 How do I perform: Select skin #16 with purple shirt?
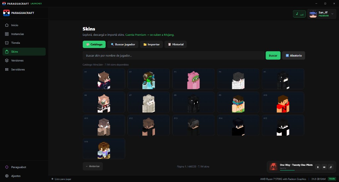pos(104,149)
